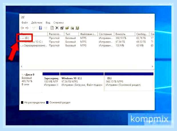Click NTFS in the Зарезервировано row
This screenshot has width=177, height=131.
(x=83, y=46)
